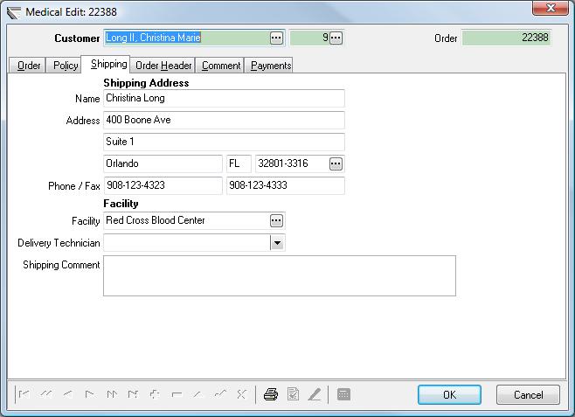This screenshot has width=575, height=417.
Task: Close the Medical Edit window
Action: pos(550,8)
